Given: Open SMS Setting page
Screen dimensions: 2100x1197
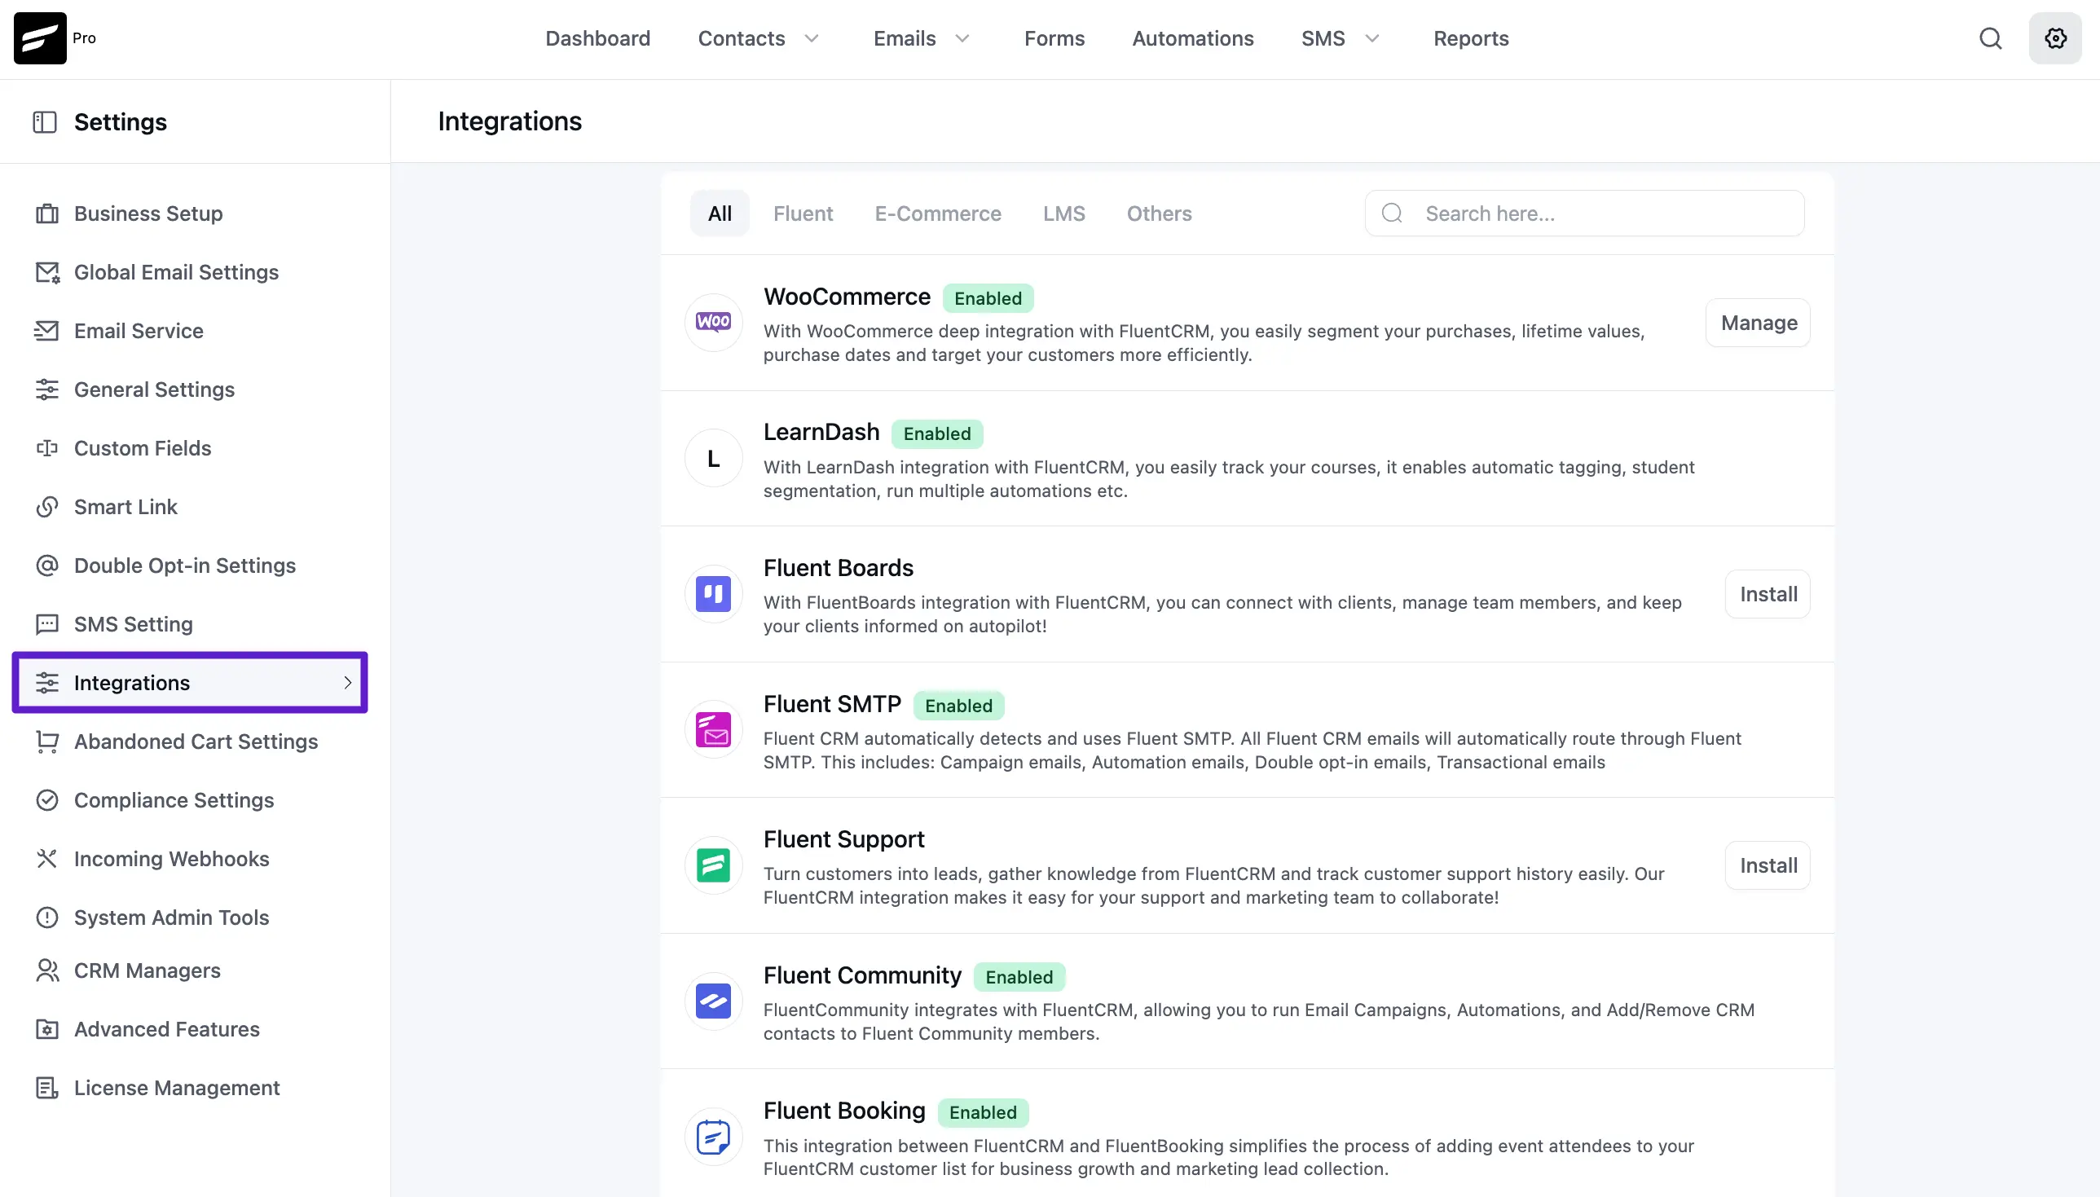Looking at the screenshot, I should pos(133,624).
